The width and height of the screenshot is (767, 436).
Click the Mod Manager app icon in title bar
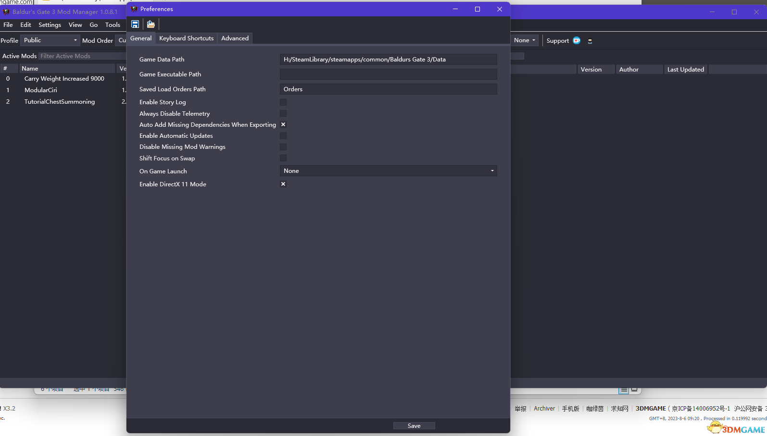point(6,12)
